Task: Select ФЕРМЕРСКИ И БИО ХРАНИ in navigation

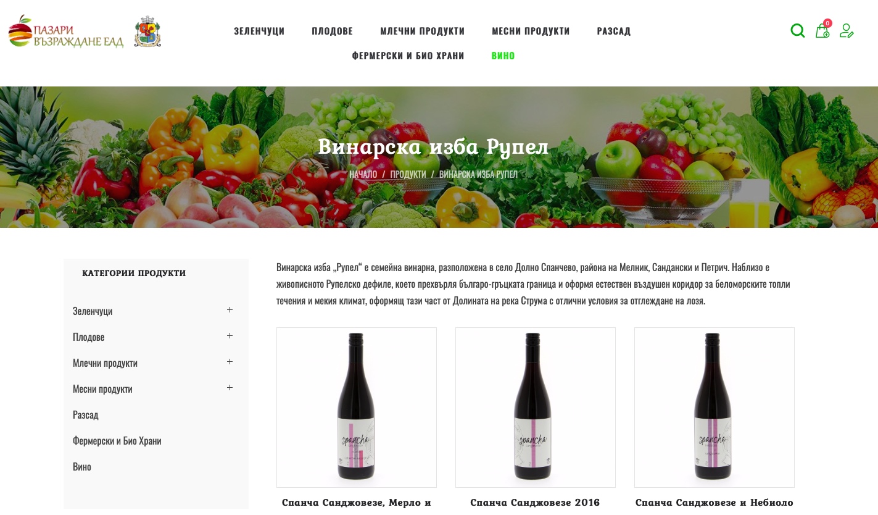Action: click(x=408, y=56)
